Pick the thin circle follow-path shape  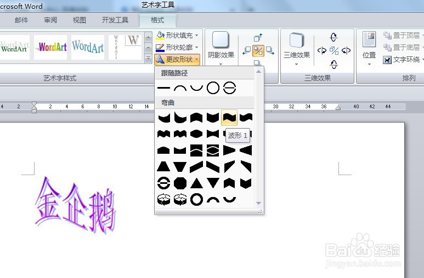coord(213,88)
